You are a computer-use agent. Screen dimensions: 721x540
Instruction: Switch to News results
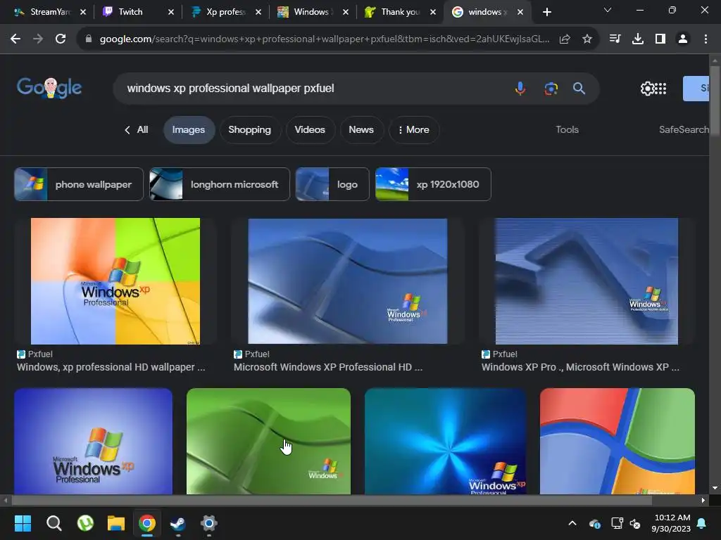361,130
